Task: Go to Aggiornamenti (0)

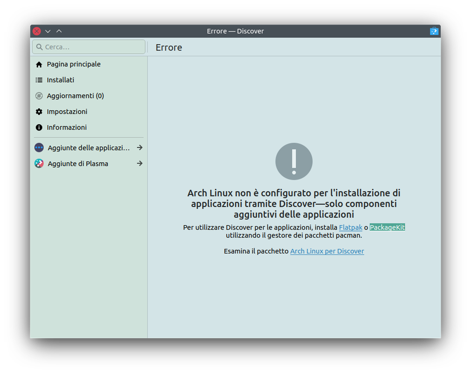Action: click(x=88, y=96)
